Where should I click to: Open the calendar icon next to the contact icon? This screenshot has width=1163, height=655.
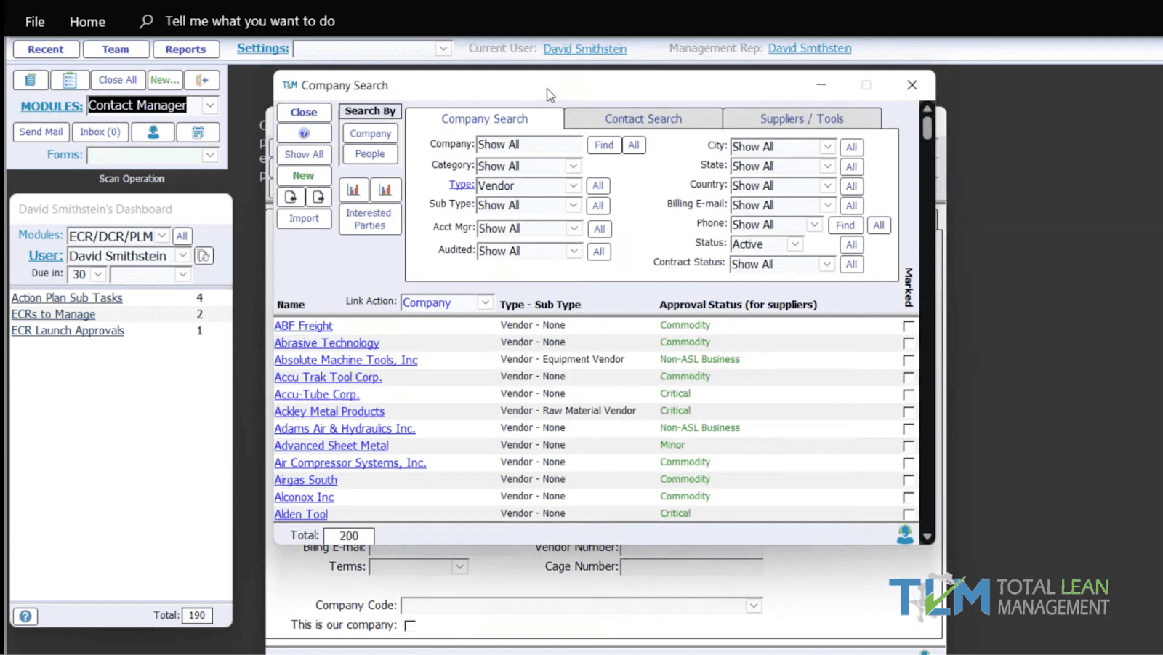pos(198,132)
